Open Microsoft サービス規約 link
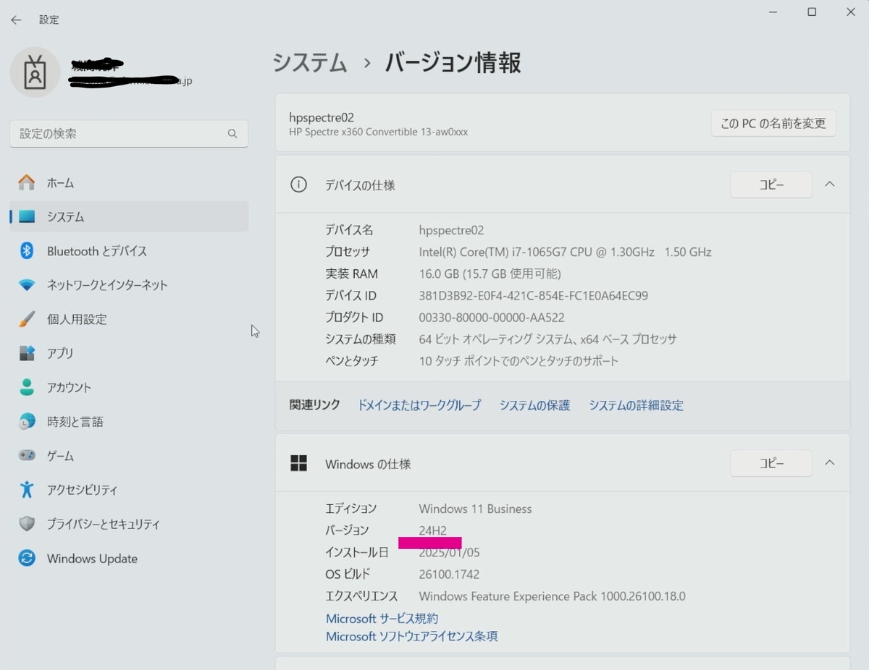This screenshot has width=869, height=670. pyautogui.click(x=382, y=619)
